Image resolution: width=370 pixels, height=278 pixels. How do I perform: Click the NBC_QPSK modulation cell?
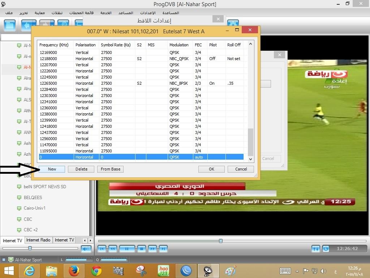tap(179, 59)
